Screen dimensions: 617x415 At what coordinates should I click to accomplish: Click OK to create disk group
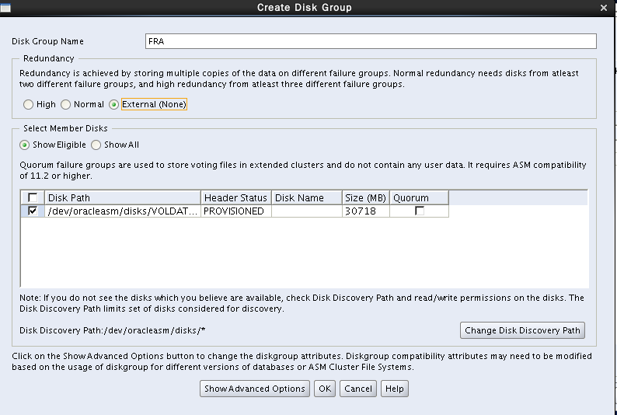point(325,389)
